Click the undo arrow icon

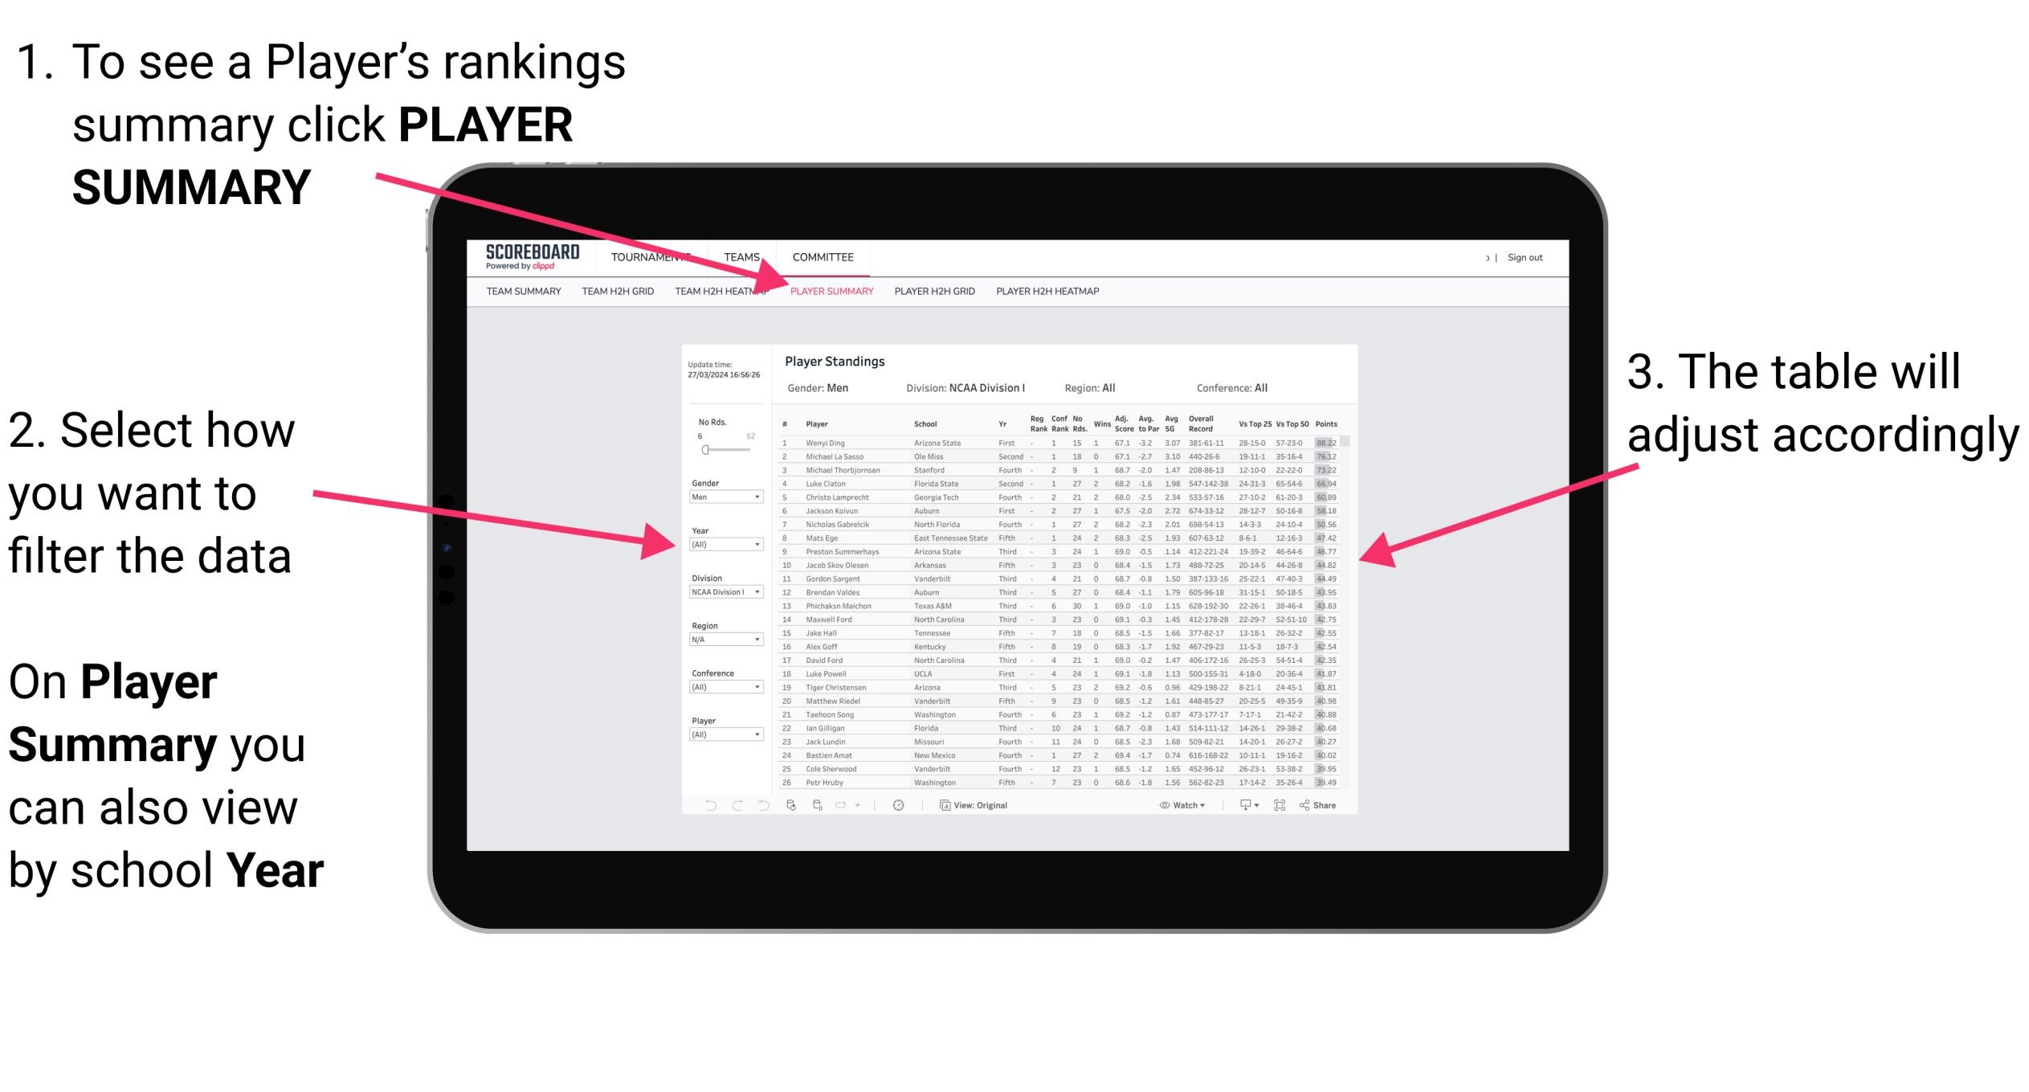703,804
